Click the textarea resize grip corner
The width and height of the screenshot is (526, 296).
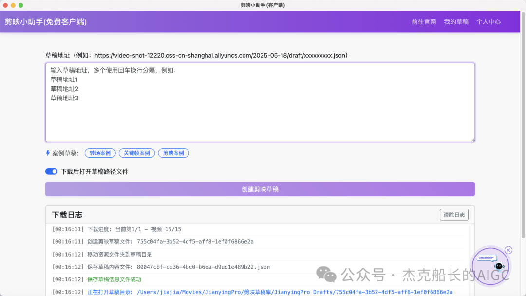point(472,140)
